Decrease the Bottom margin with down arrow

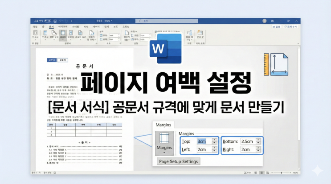[258, 143]
